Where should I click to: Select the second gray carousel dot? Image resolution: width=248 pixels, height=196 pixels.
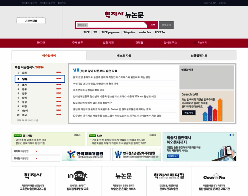click(x=233, y=135)
